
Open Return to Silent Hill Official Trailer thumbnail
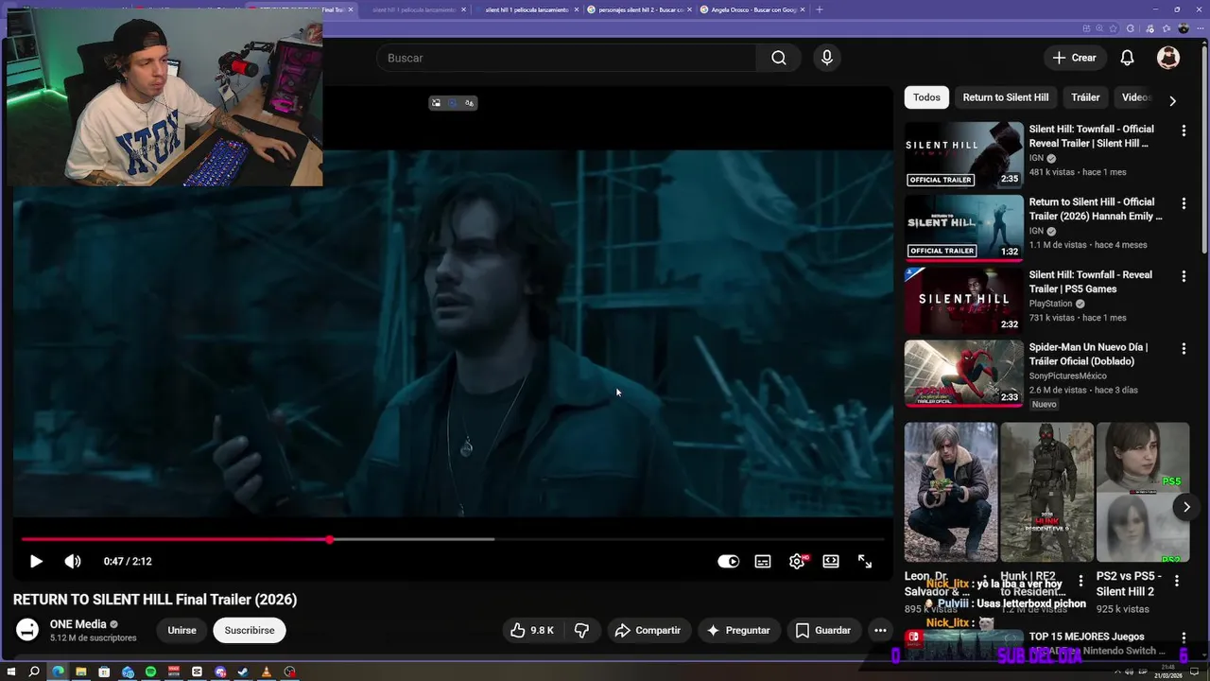coord(963,227)
